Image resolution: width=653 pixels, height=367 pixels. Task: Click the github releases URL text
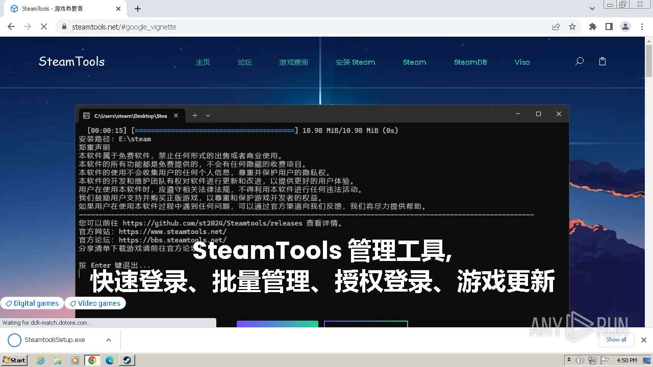coord(212,223)
